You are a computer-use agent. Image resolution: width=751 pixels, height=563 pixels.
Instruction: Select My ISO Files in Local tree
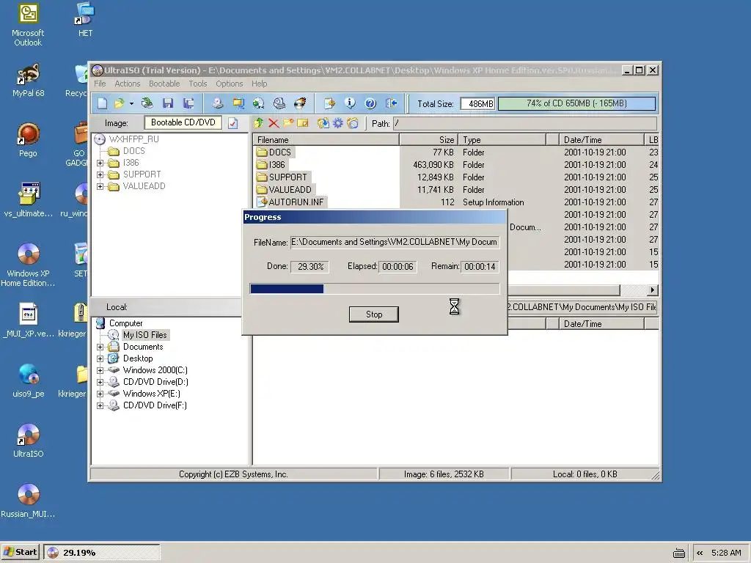(144, 335)
